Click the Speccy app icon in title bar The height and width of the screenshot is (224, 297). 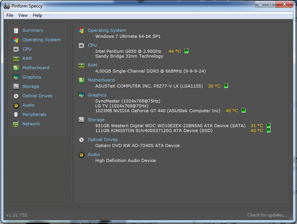(x=7, y=6)
